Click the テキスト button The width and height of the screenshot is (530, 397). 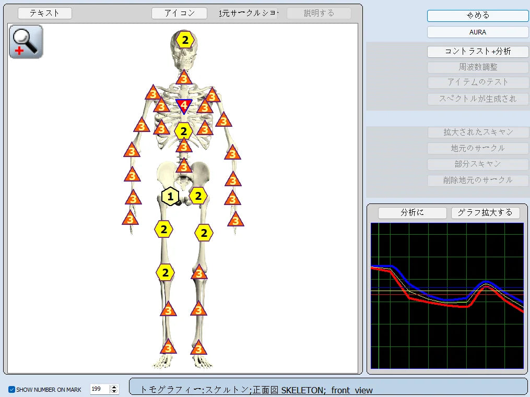[44, 14]
